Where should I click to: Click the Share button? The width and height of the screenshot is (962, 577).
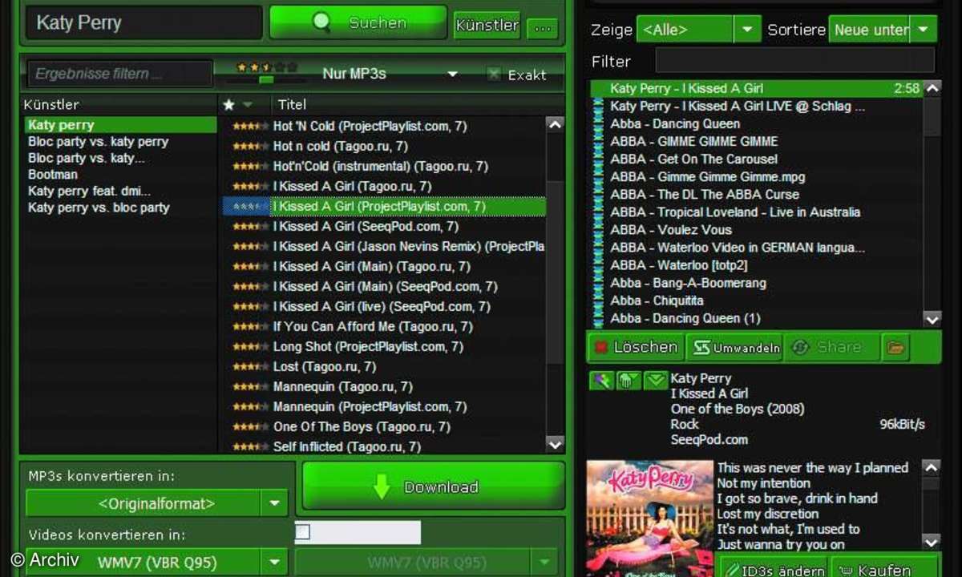(x=831, y=347)
